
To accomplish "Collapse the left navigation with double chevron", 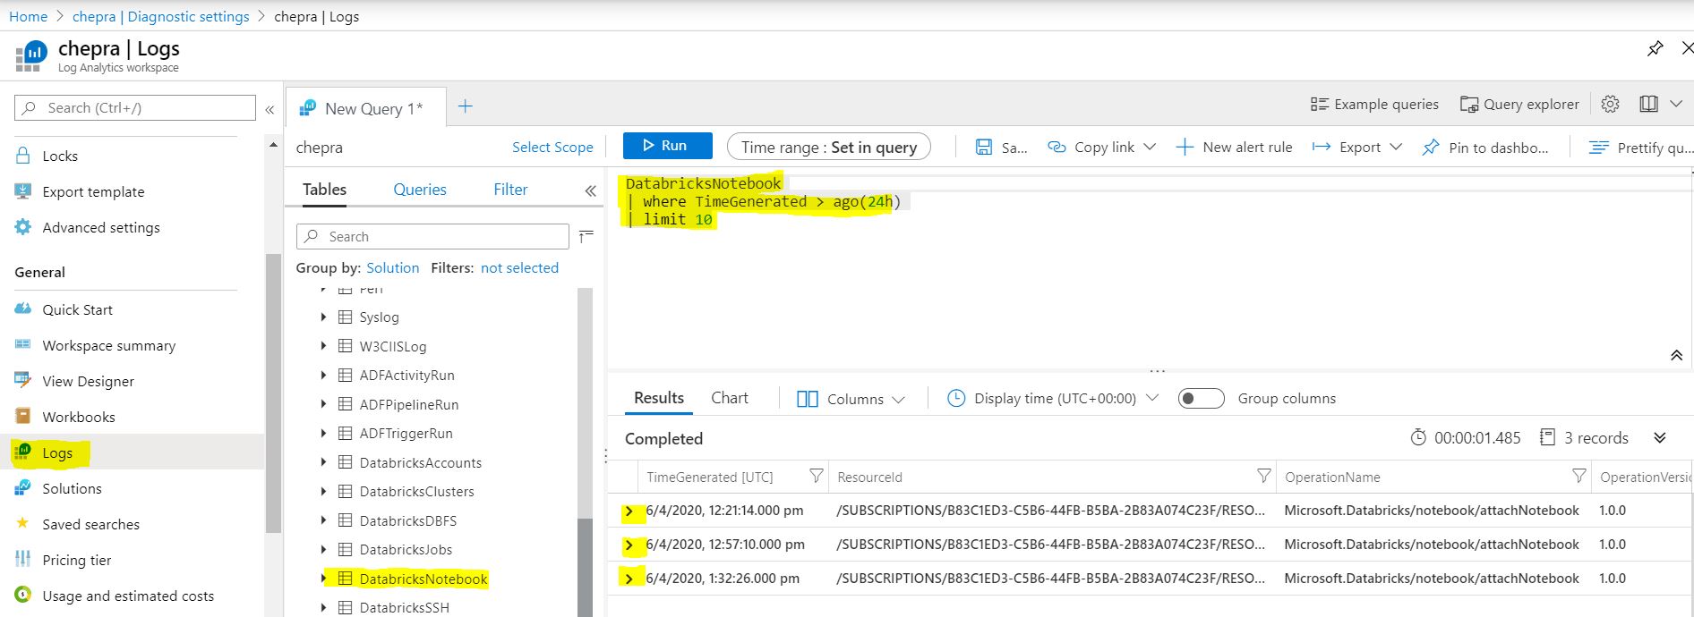I will tap(269, 109).
